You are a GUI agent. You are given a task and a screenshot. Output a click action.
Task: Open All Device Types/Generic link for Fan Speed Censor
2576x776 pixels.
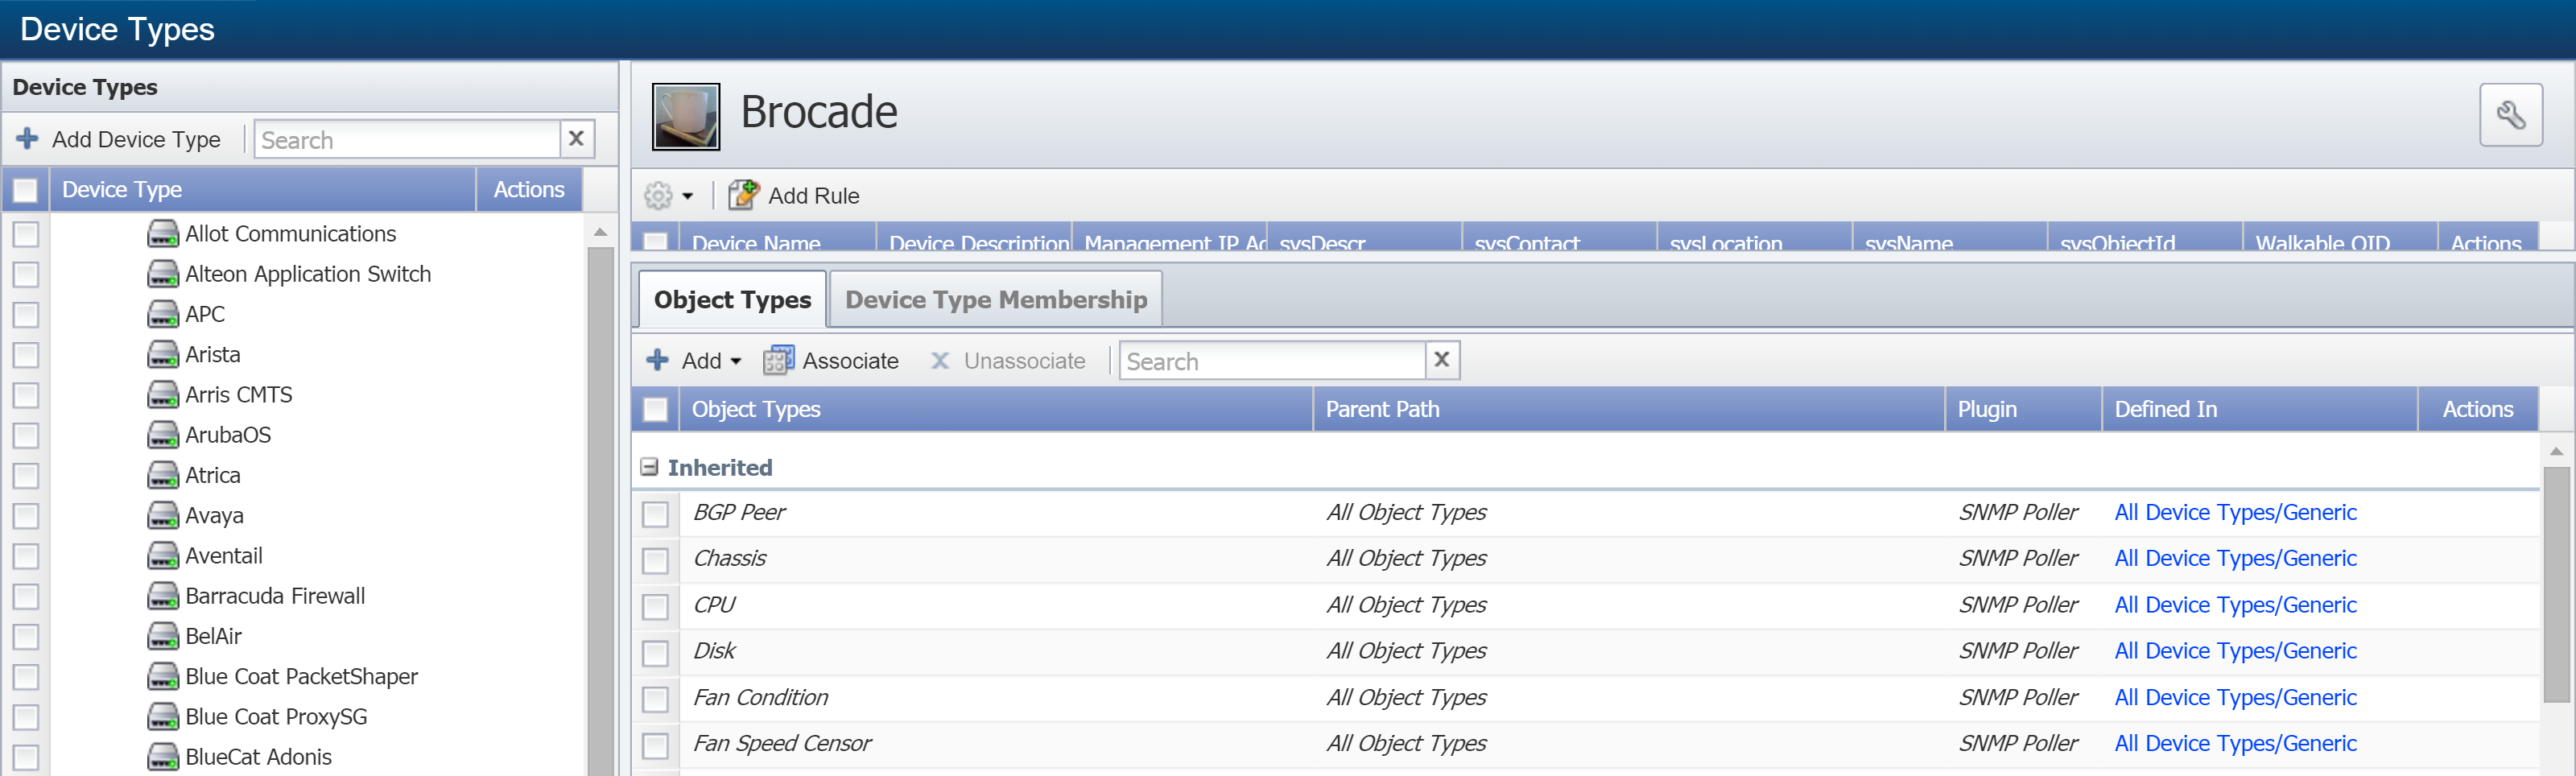(2235, 743)
